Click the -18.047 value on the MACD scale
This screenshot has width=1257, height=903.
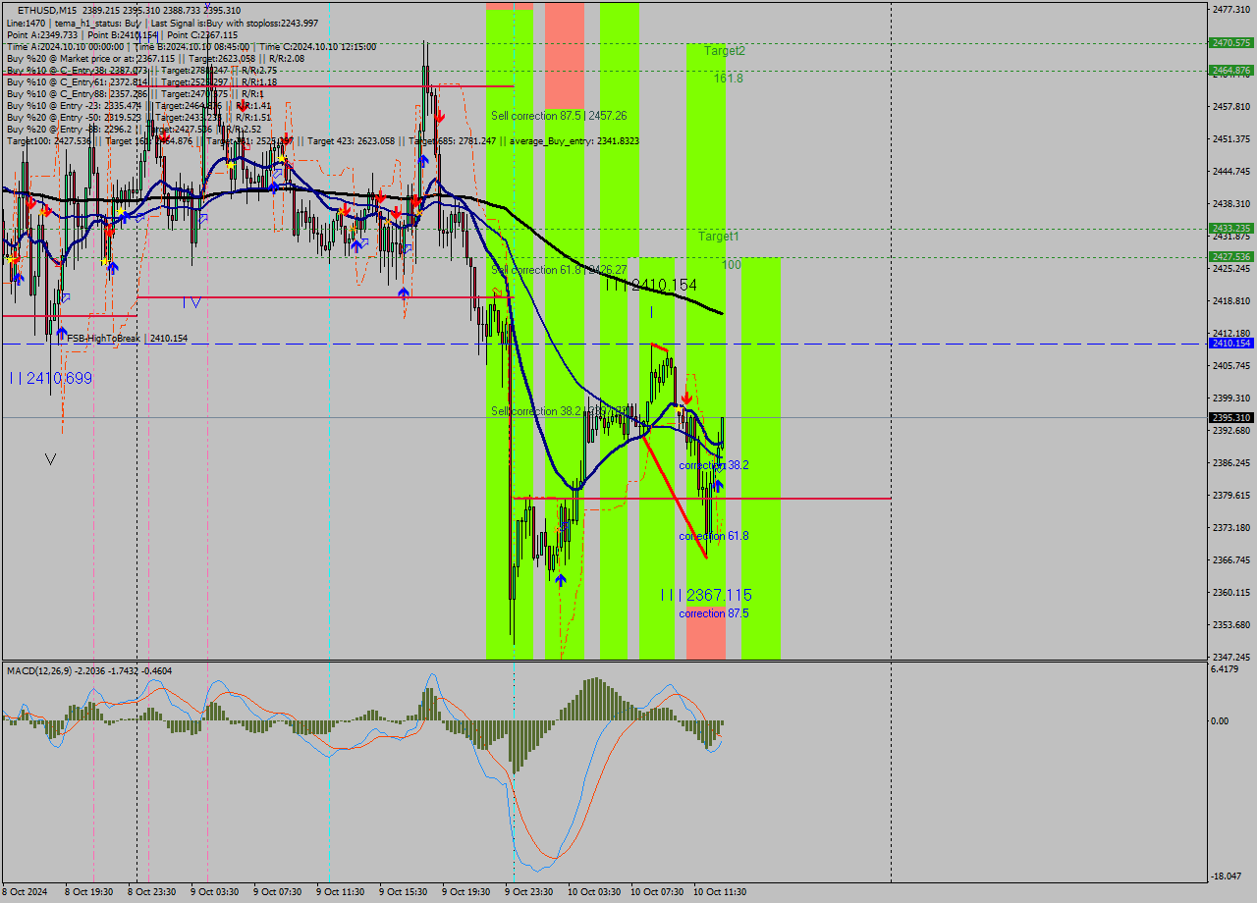1228,876
